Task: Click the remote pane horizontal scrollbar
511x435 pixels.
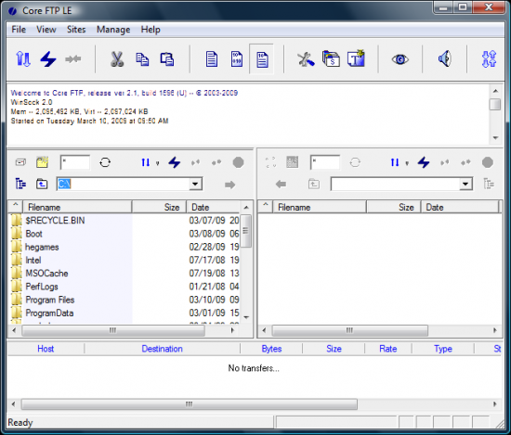Action: point(349,330)
